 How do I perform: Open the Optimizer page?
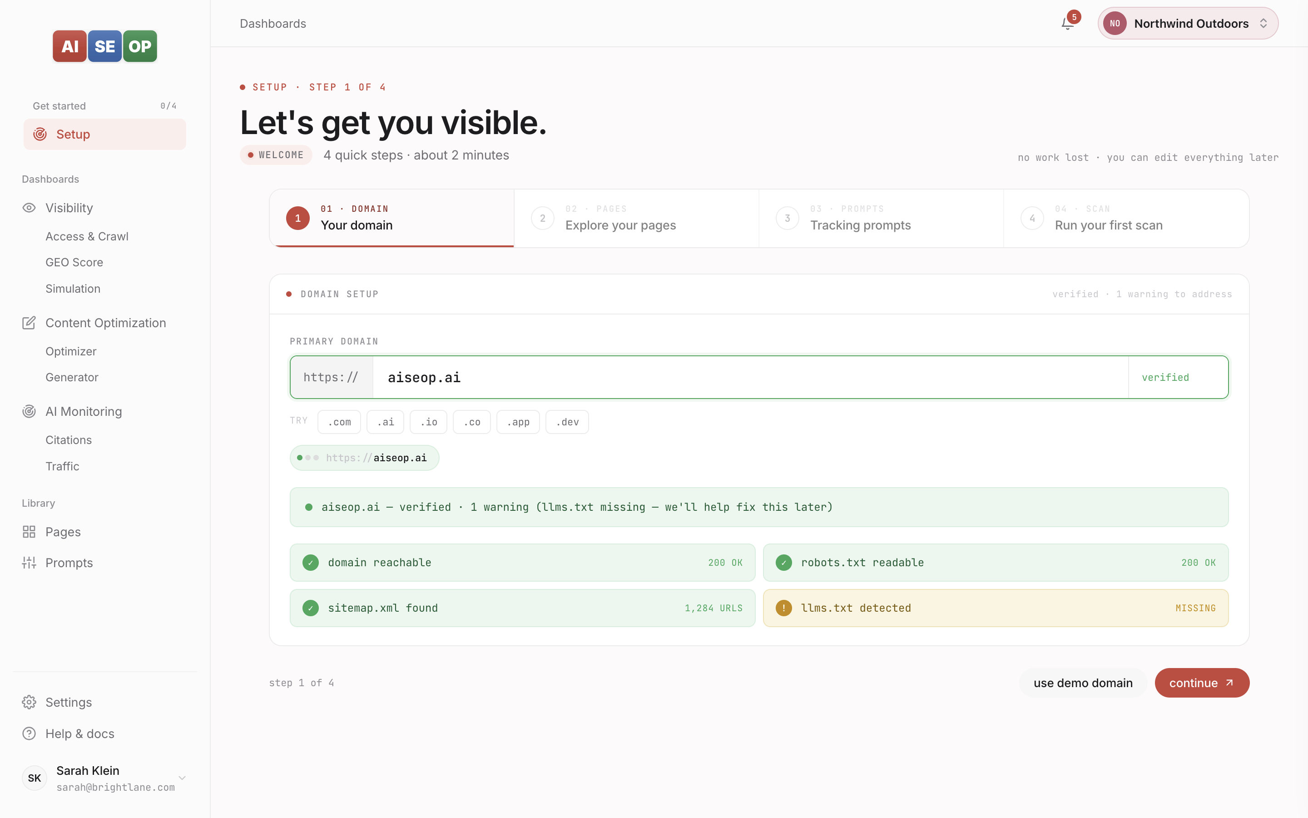71,352
